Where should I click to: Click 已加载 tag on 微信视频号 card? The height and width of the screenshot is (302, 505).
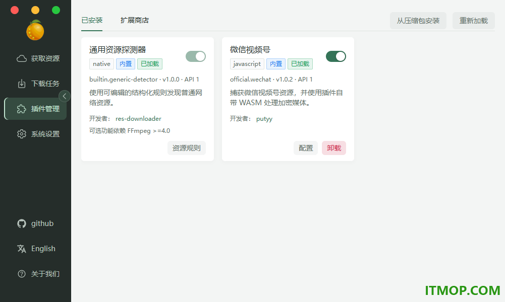click(300, 64)
